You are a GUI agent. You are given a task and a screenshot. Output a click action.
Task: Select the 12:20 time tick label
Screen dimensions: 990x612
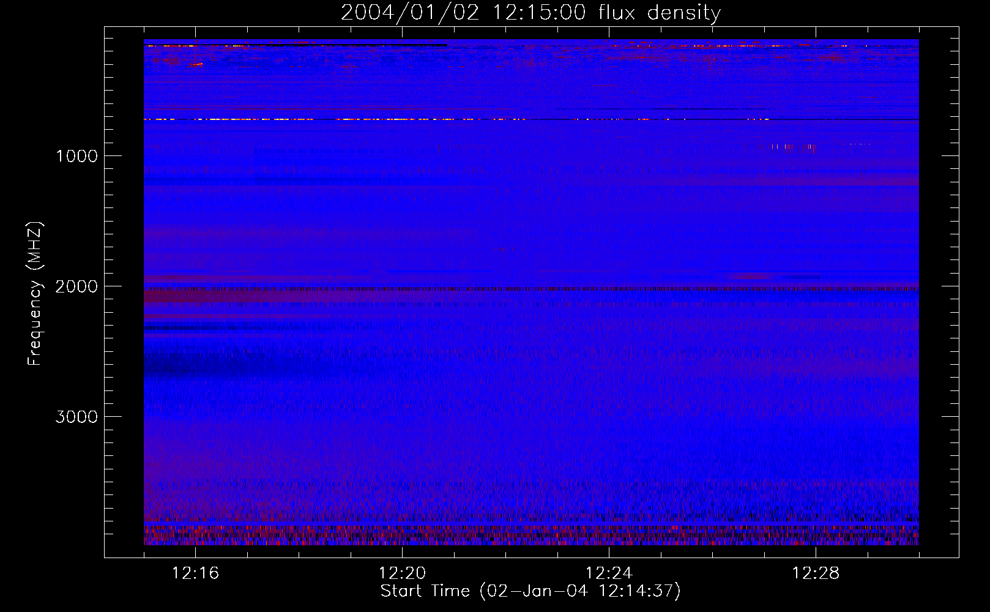coord(402,573)
